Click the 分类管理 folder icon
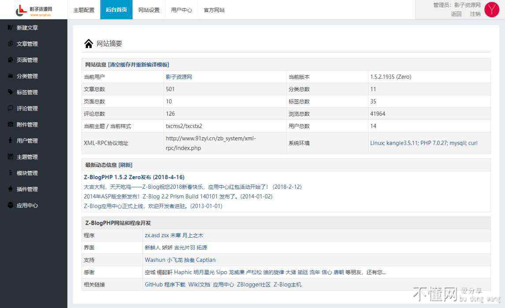505x308 pixels. [x=10, y=76]
